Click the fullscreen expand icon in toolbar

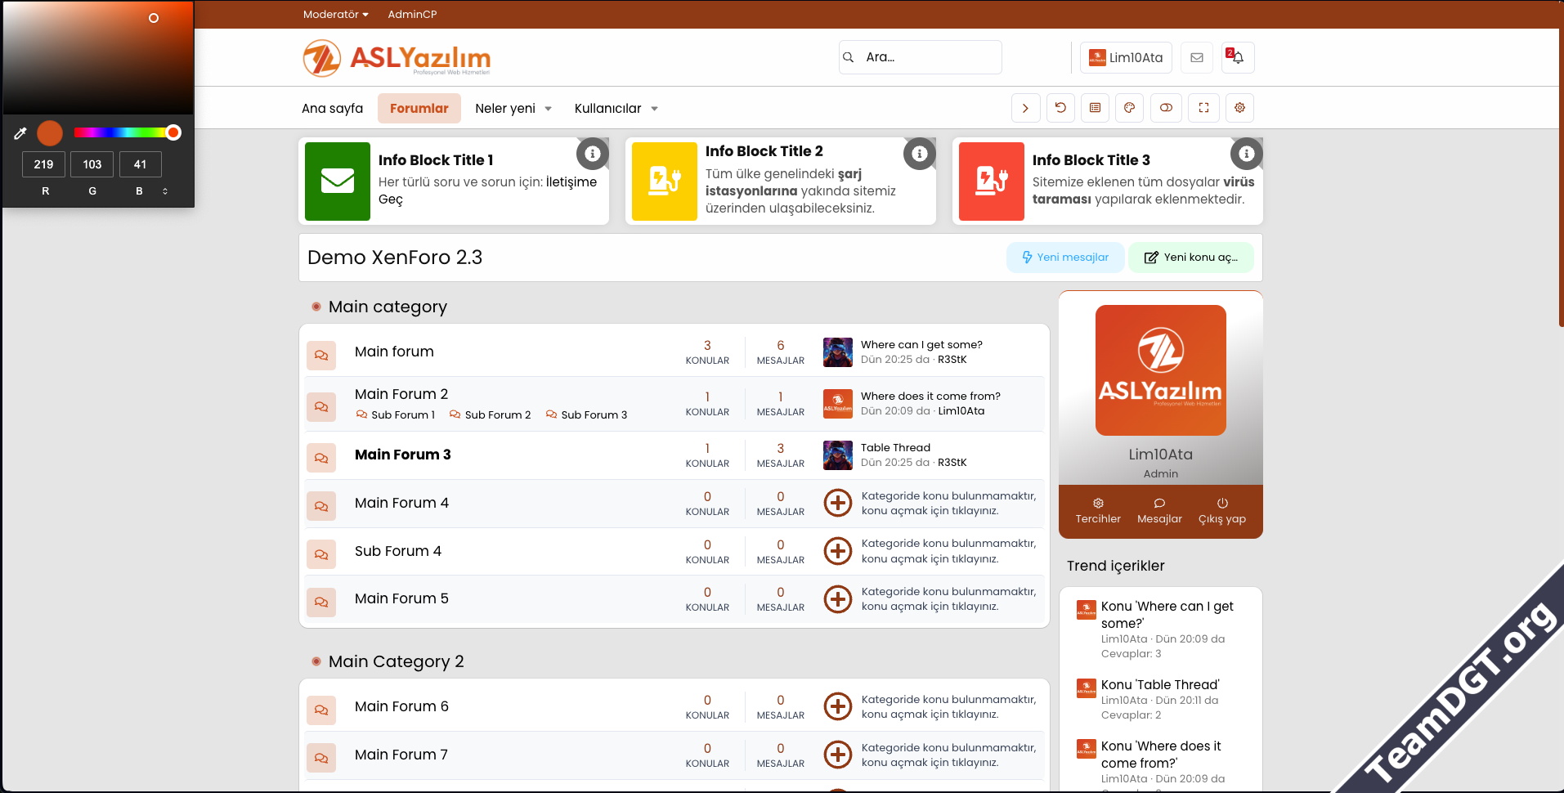coord(1203,108)
